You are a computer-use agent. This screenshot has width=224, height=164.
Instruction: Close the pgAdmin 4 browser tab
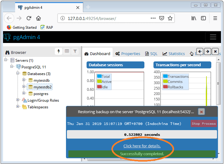click(x=78, y=8)
